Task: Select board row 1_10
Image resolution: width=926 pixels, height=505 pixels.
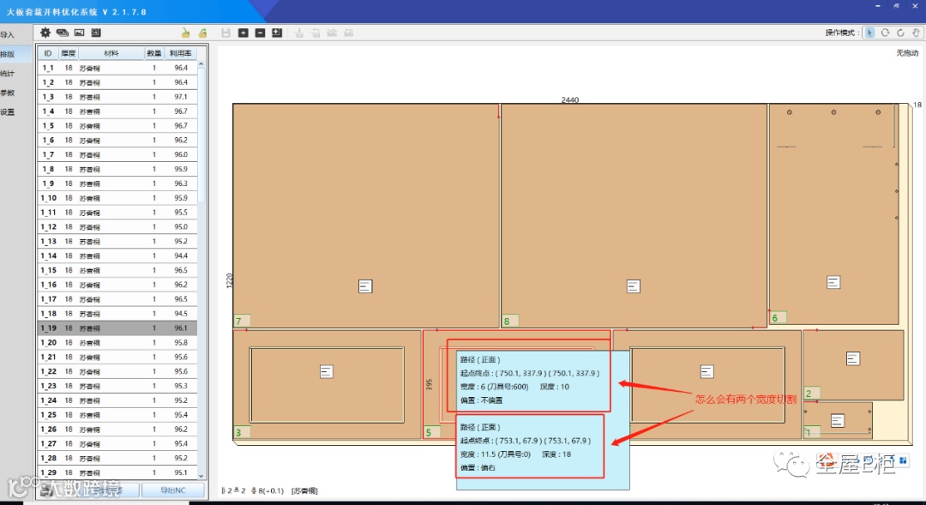Action: click(x=117, y=198)
